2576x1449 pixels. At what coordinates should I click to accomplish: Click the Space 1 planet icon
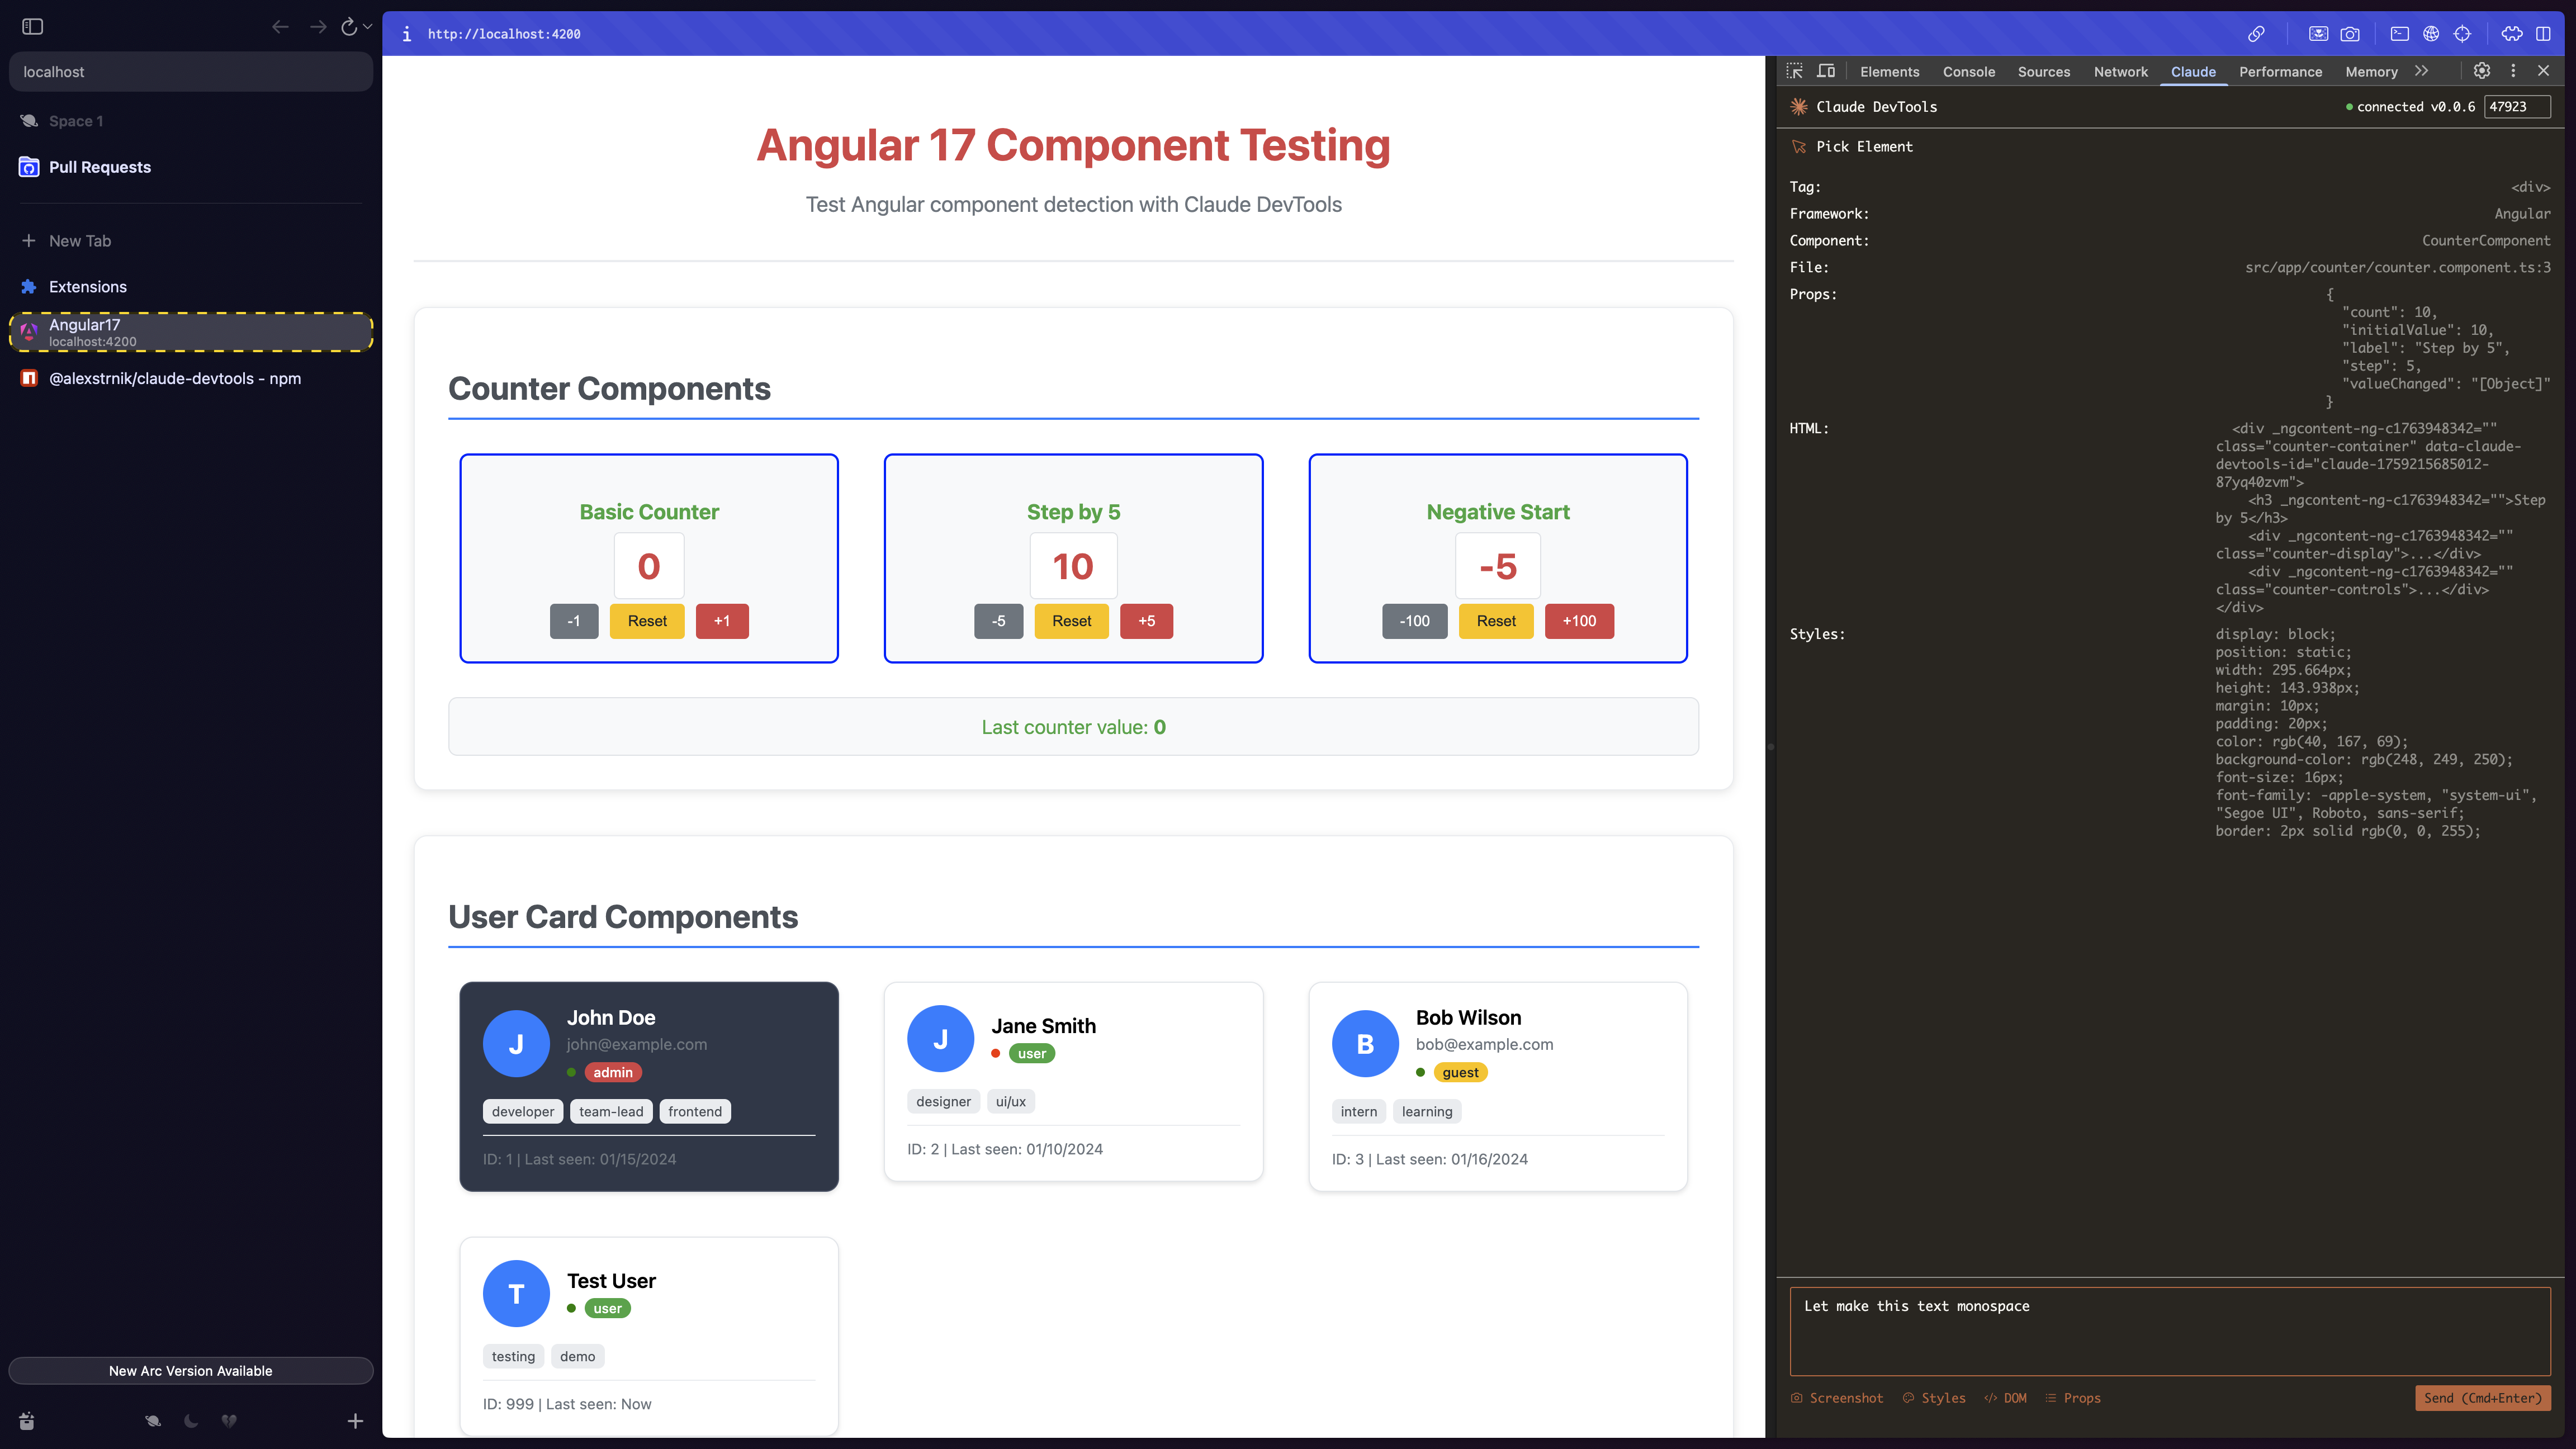point(29,121)
